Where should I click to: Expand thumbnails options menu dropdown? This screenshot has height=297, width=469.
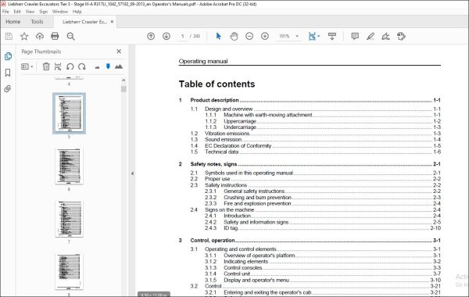27,66
